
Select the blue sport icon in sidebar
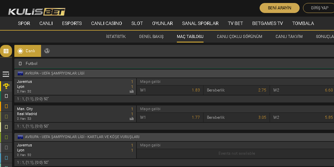6,158
